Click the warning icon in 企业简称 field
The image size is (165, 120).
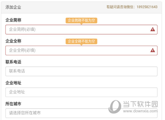(x=152, y=29)
